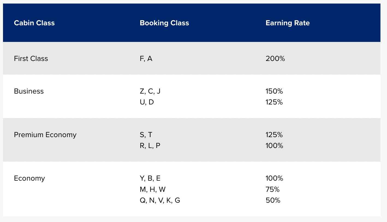Click the 50% earning rate value
The width and height of the screenshot is (387, 222).
(x=273, y=201)
